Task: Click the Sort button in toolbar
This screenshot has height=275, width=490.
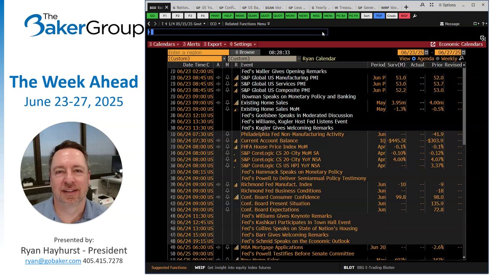Action: pos(367,16)
